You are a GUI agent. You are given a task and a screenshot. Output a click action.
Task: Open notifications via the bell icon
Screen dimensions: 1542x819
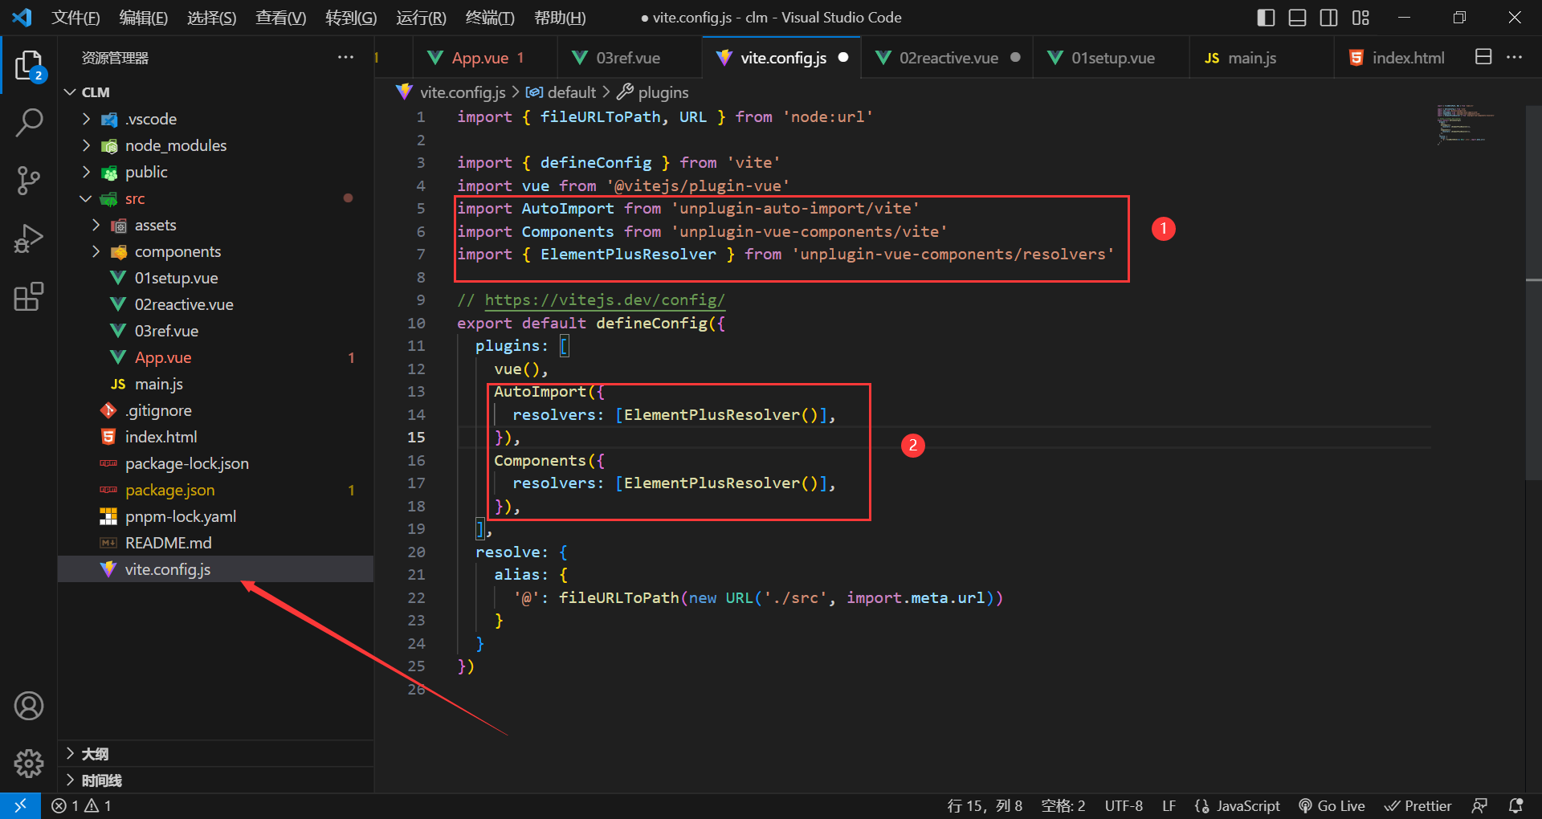tap(1515, 805)
